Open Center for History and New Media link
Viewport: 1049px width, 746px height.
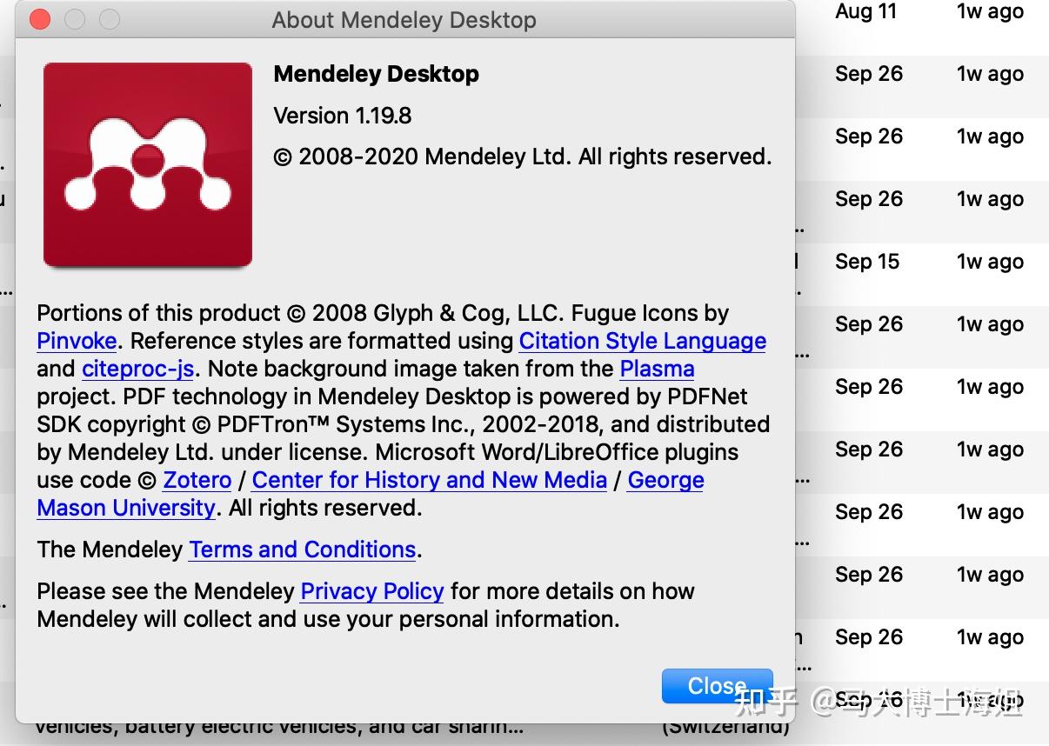pos(429,480)
